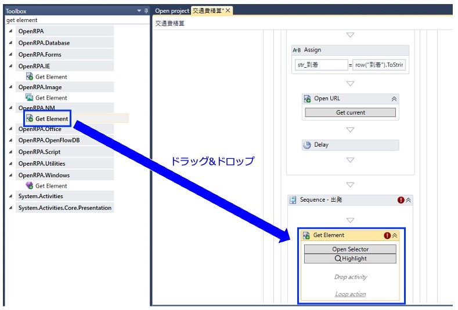Switch to the Open project tab
The image size is (458, 310).
[172, 11]
